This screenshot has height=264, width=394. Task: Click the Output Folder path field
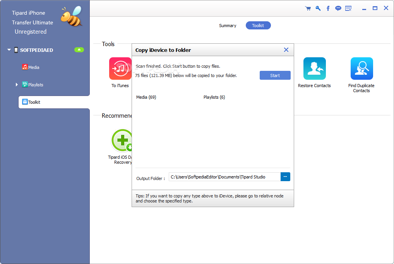pyautogui.click(x=224, y=177)
